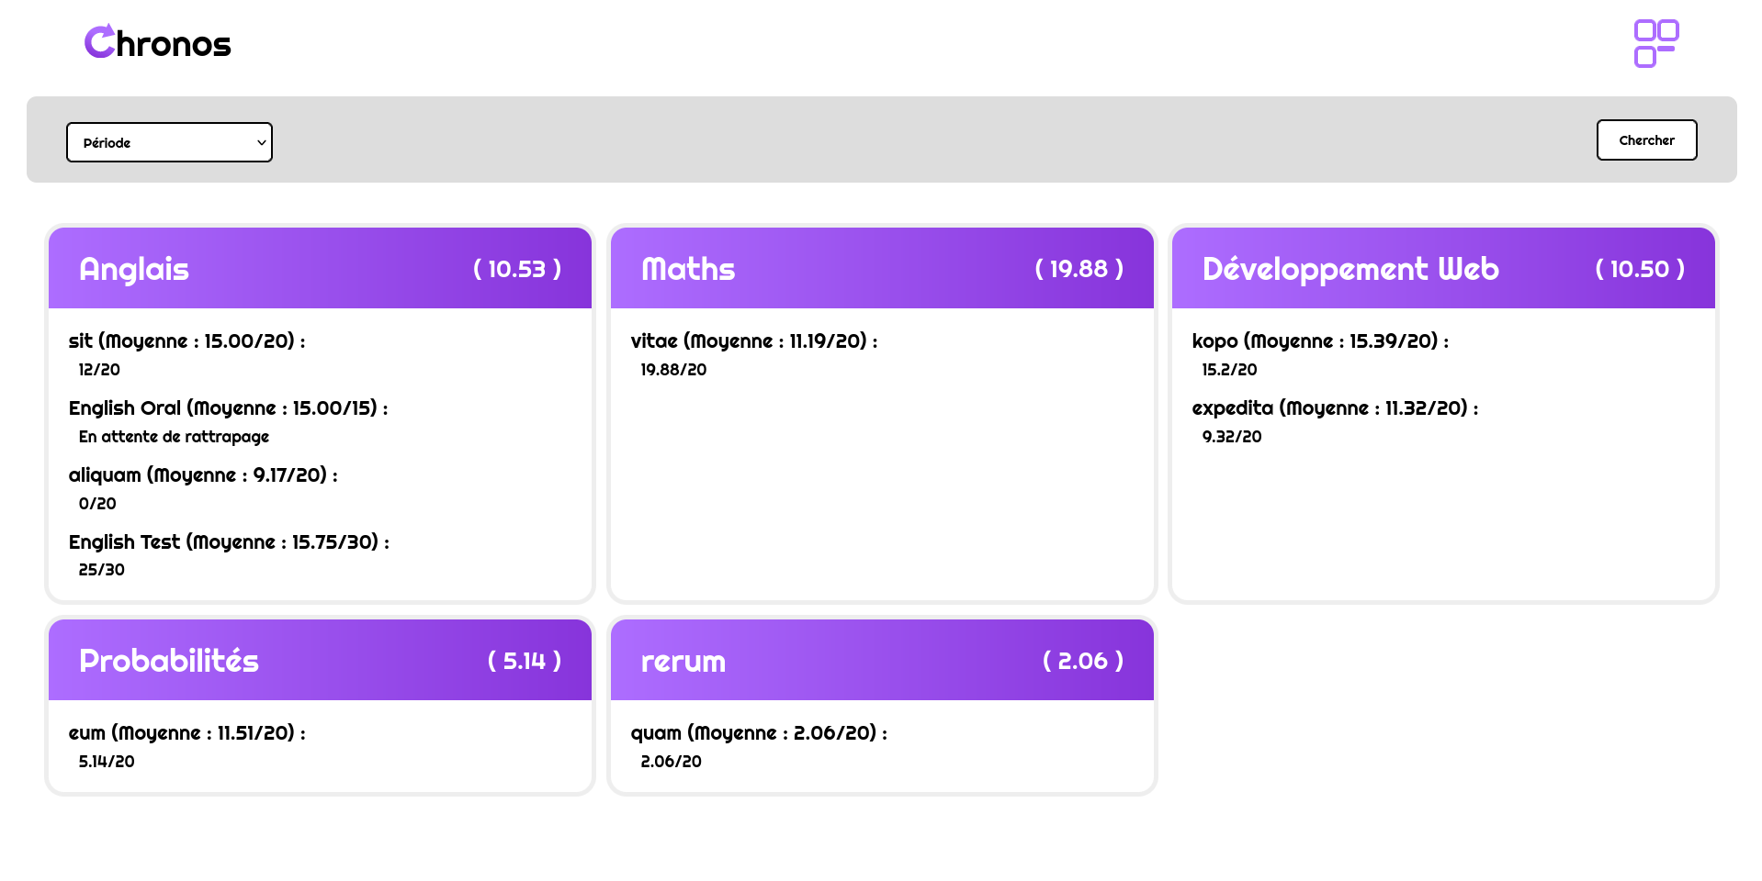Click the English Oral evaluation entry
This screenshot has height=881, width=1762.
click(228, 408)
